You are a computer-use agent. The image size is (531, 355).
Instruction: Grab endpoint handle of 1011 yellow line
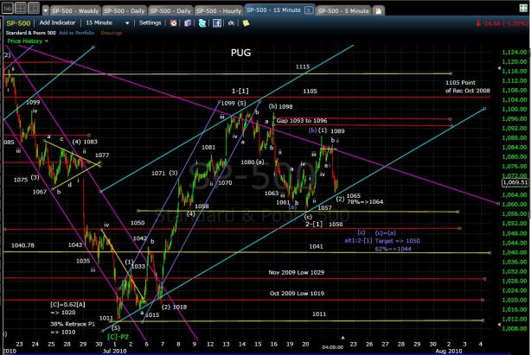coord(483,320)
